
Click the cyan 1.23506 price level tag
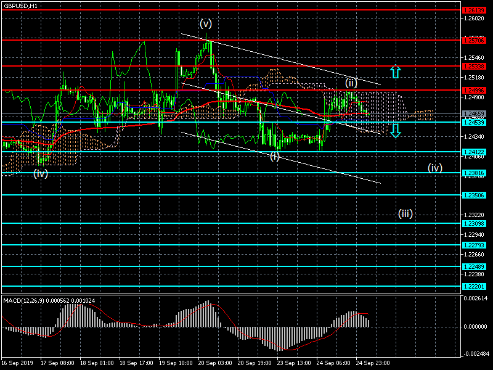pos(474,195)
